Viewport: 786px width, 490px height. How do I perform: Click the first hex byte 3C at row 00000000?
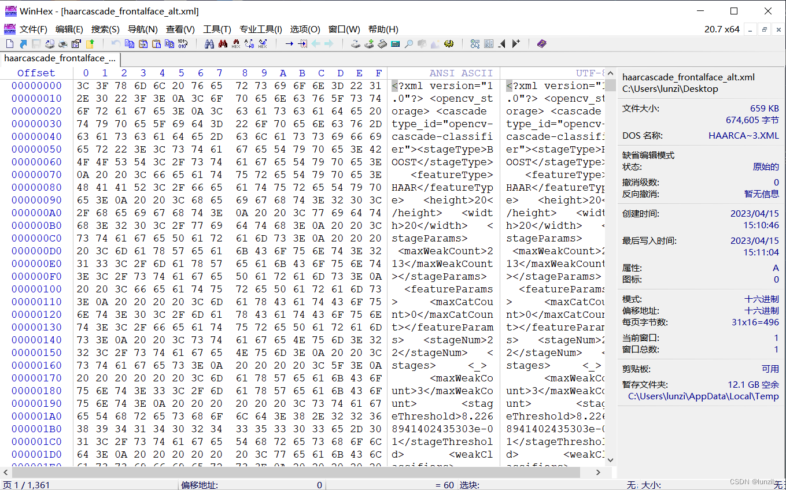[86, 86]
